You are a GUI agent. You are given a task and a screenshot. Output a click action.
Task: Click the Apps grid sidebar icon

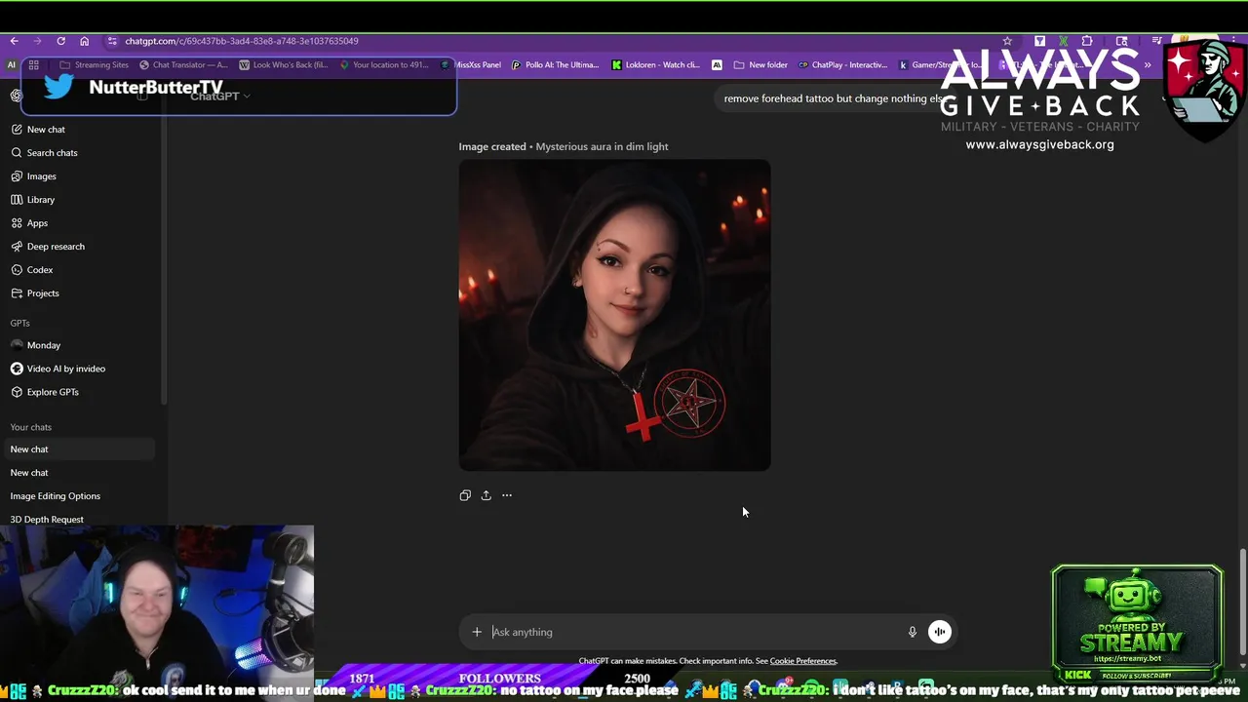[17, 223]
